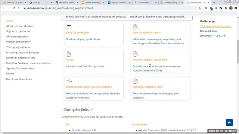Open the Docs for administrators heading link
The height and width of the screenshot is (134, 239).
(147, 32)
